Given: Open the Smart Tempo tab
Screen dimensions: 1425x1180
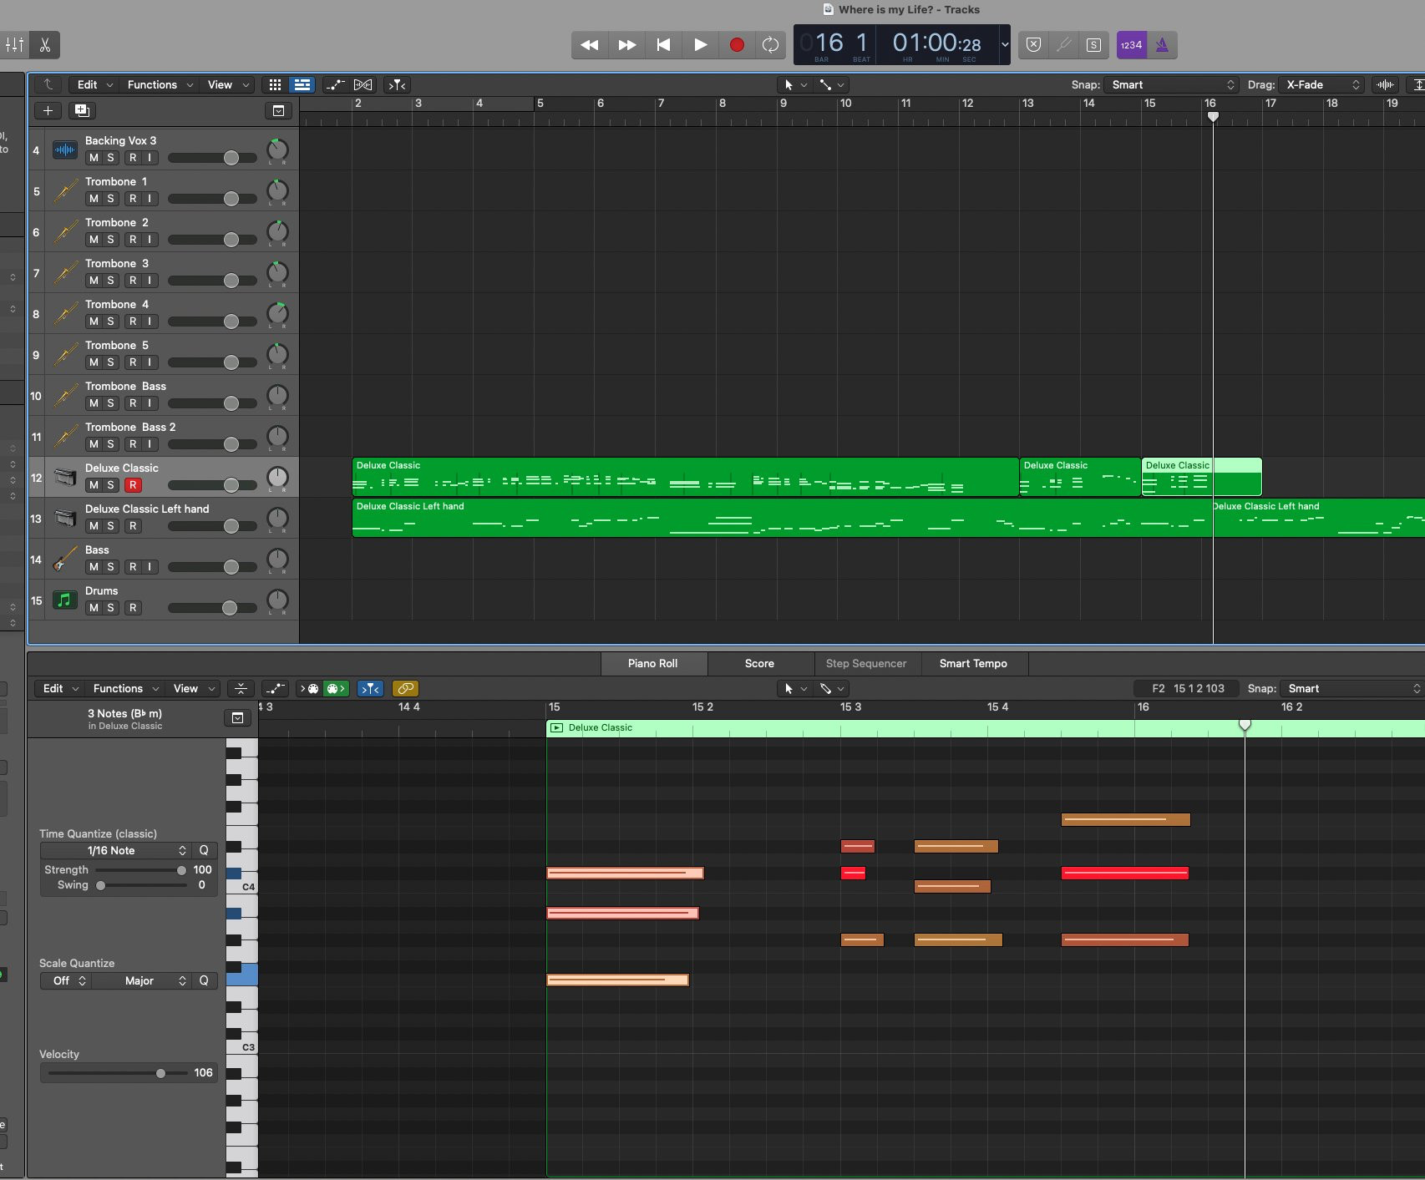Looking at the screenshot, I should point(973,663).
